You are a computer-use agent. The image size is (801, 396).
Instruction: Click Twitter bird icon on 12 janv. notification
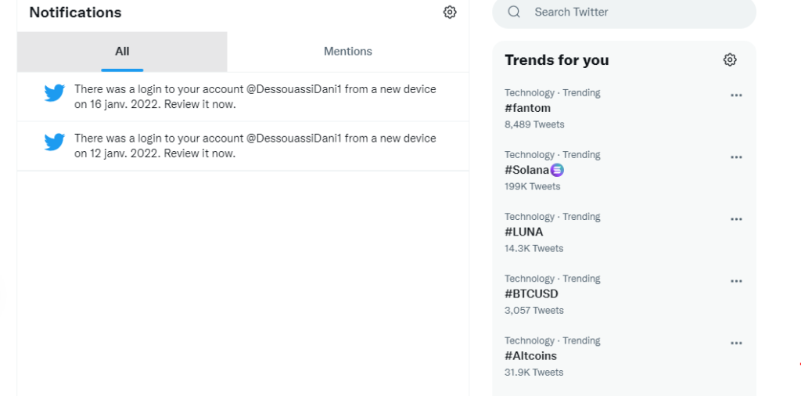click(54, 142)
